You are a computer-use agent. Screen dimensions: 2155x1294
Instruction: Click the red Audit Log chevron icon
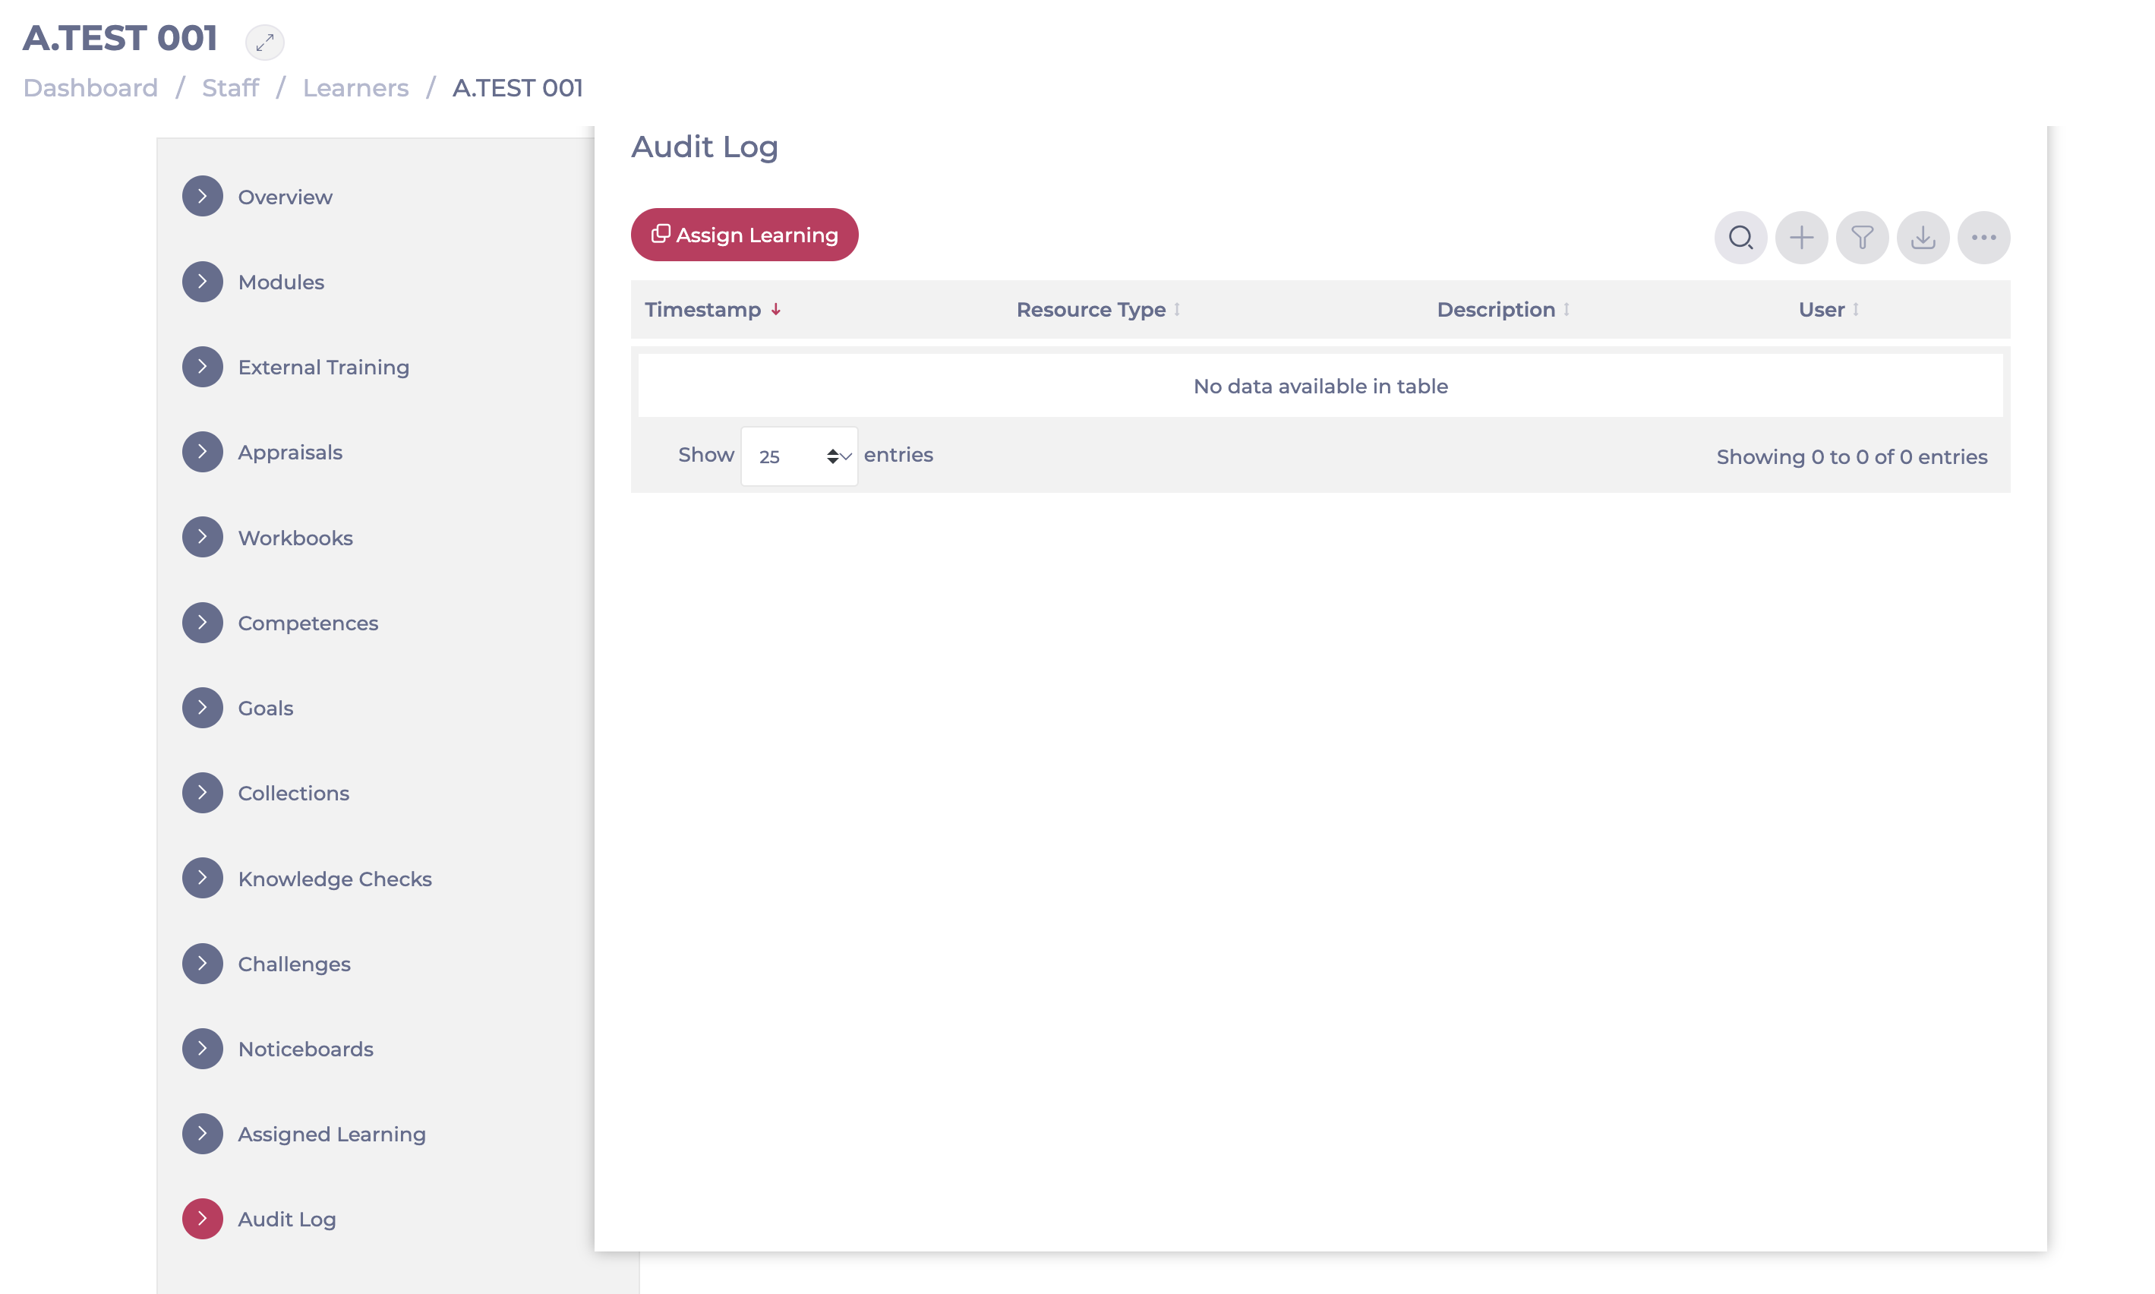(x=202, y=1219)
